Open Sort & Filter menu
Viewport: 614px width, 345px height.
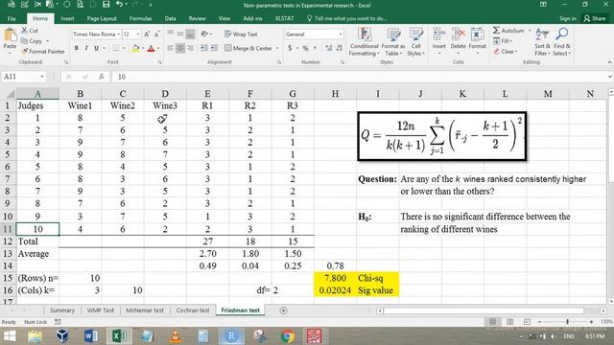coord(542,41)
